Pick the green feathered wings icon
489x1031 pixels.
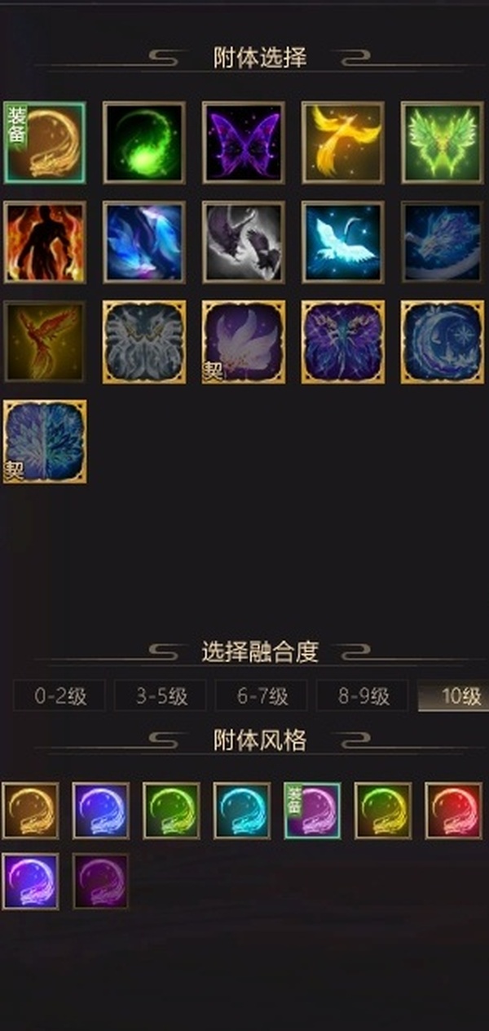[443, 142]
